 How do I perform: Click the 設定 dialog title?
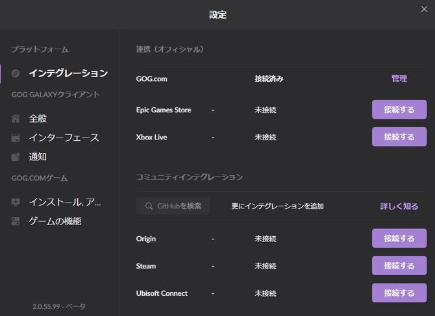click(217, 15)
